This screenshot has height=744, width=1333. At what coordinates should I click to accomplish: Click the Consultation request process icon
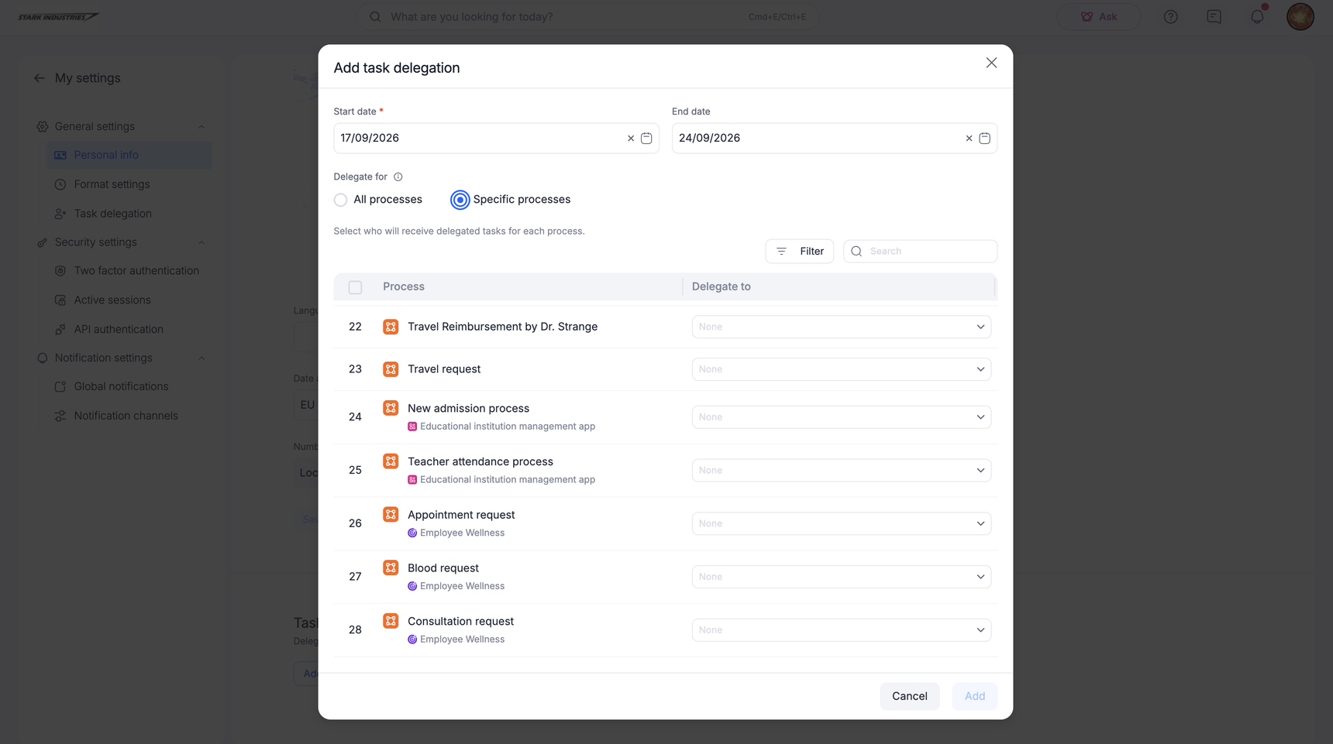click(391, 621)
